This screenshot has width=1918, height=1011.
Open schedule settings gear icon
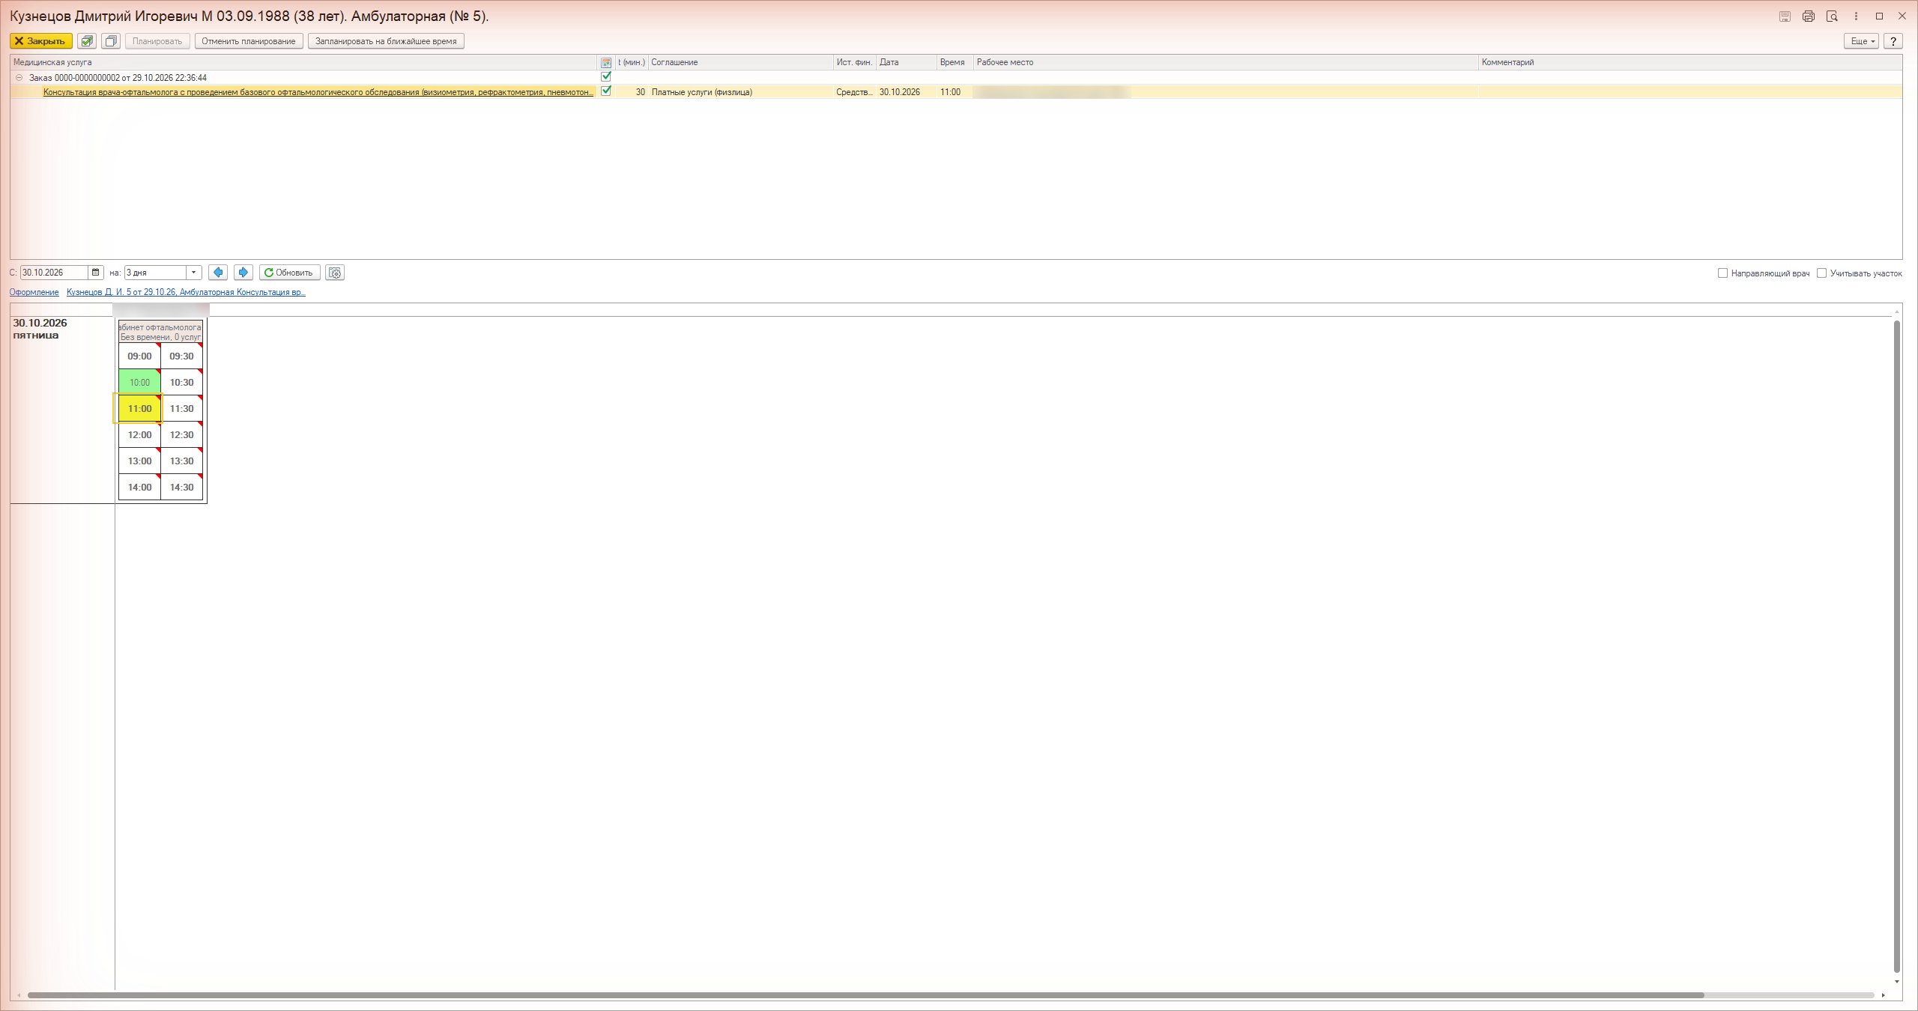335,273
